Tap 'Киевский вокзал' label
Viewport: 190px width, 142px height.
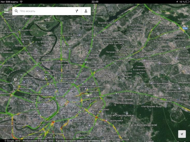[32, 77]
